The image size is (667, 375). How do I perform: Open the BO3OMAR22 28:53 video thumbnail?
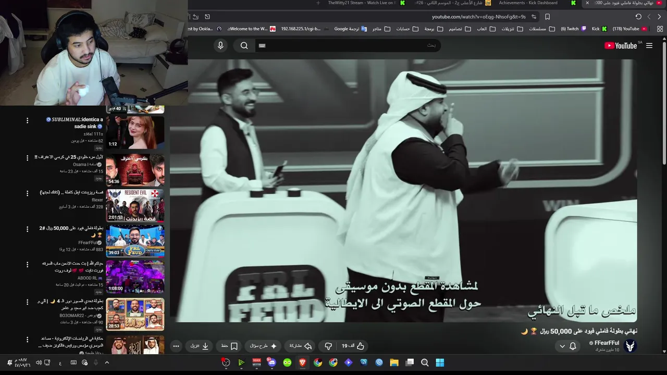[x=135, y=314]
